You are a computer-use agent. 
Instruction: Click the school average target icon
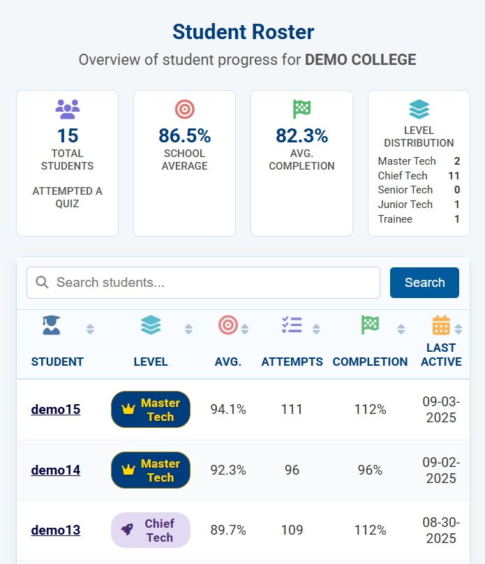click(x=184, y=109)
